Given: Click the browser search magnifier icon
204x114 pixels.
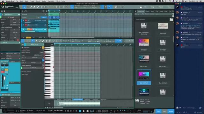Looking at the screenshot, I should coord(173,11).
